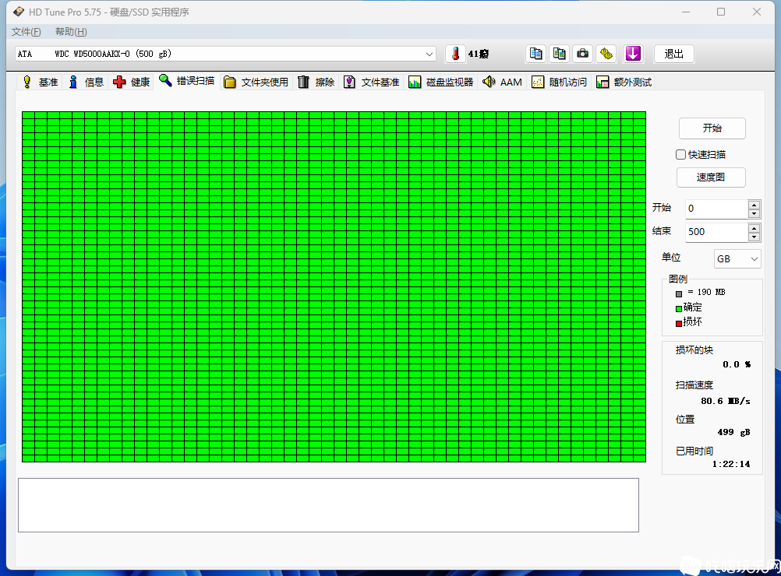Open the 帮助(H) menu
The image size is (781, 576).
(71, 32)
